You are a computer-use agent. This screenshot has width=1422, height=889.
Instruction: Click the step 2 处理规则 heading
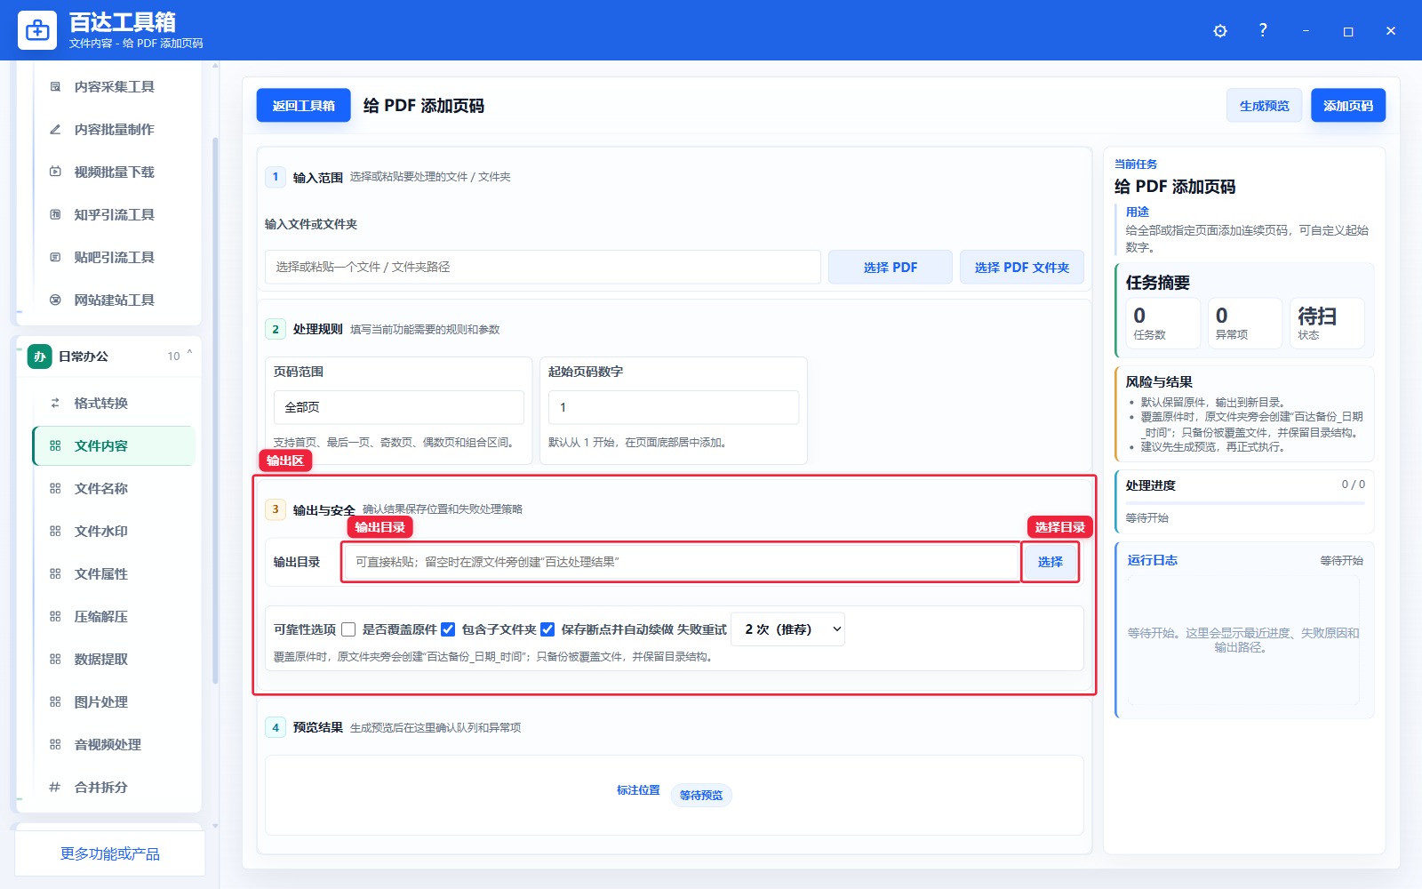(318, 330)
